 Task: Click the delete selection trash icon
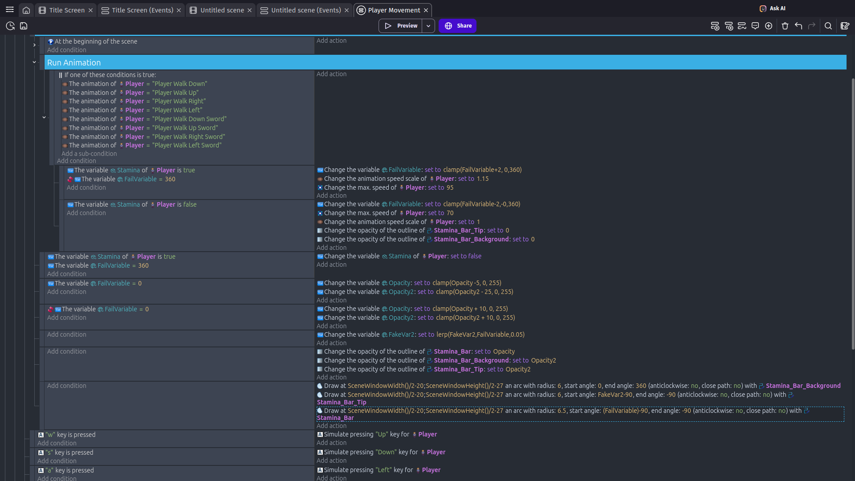point(785,26)
